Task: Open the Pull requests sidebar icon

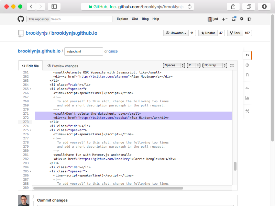Action: pyautogui.click(x=247, y=75)
